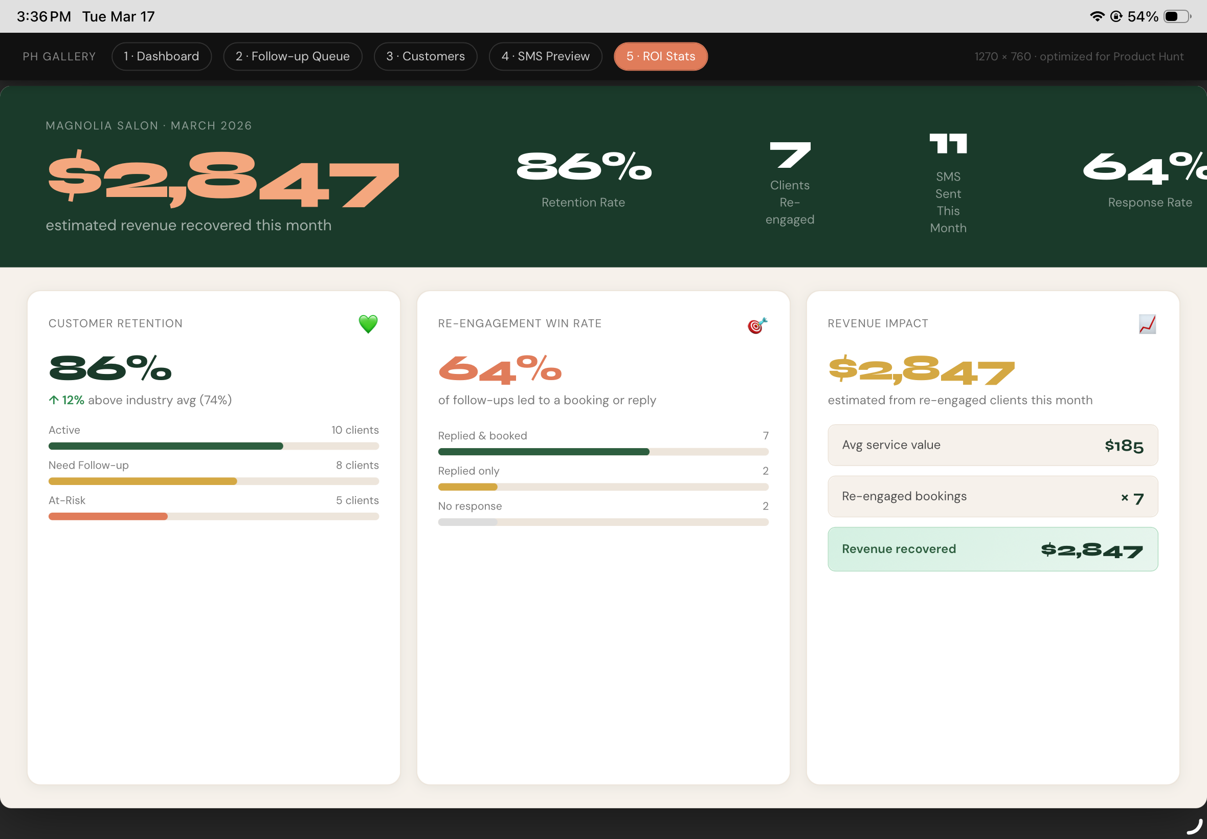Tap the Wi-Fi status icon

point(1097,16)
